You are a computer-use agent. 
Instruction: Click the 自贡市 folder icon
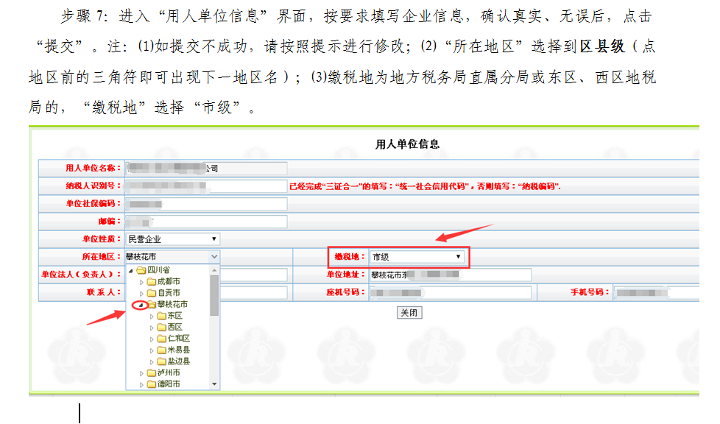coord(151,293)
